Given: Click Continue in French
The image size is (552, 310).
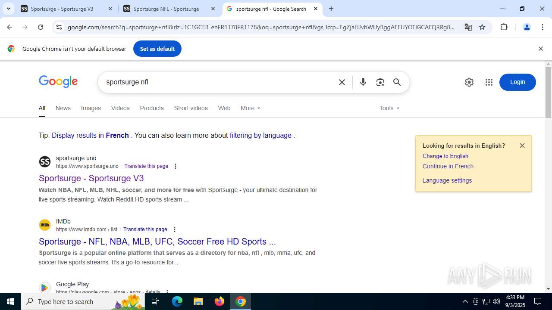Looking at the screenshot, I should click(448, 166).
